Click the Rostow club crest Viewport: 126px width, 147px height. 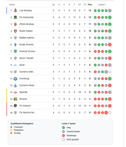point(15,99)
